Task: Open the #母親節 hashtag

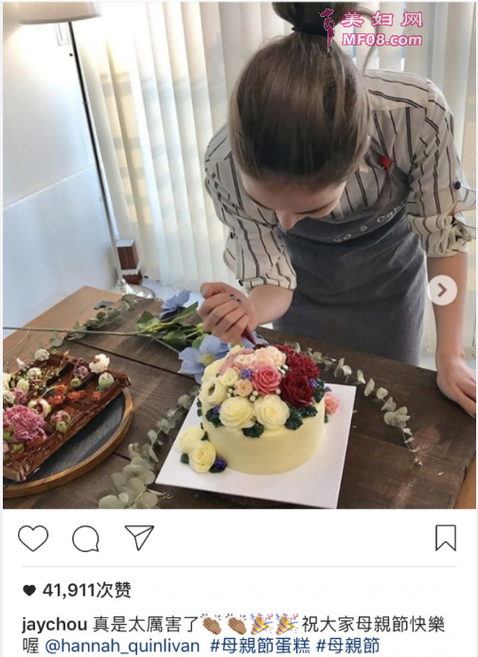Action: point(347,646)
